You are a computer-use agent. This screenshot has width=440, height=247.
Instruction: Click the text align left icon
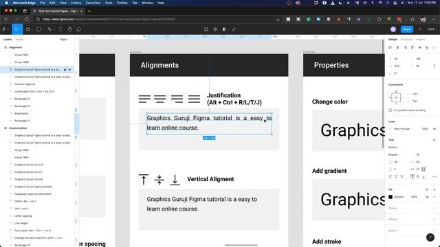click(390, 176)
